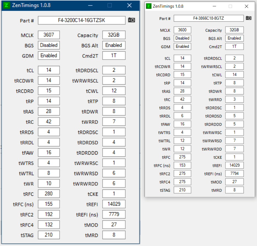Select Part # field F4-3866C18-8GTZ
Image resolution: width=257 pixels, height=246 pixels.
pos(208,18)
